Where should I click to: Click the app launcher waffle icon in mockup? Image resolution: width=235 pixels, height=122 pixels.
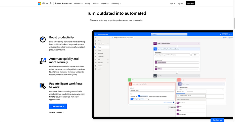click(x=96, y=34)
